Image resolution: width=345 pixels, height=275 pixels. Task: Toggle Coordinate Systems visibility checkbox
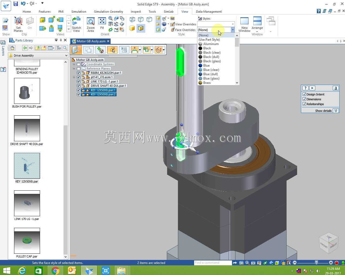[x=79, y=64]
